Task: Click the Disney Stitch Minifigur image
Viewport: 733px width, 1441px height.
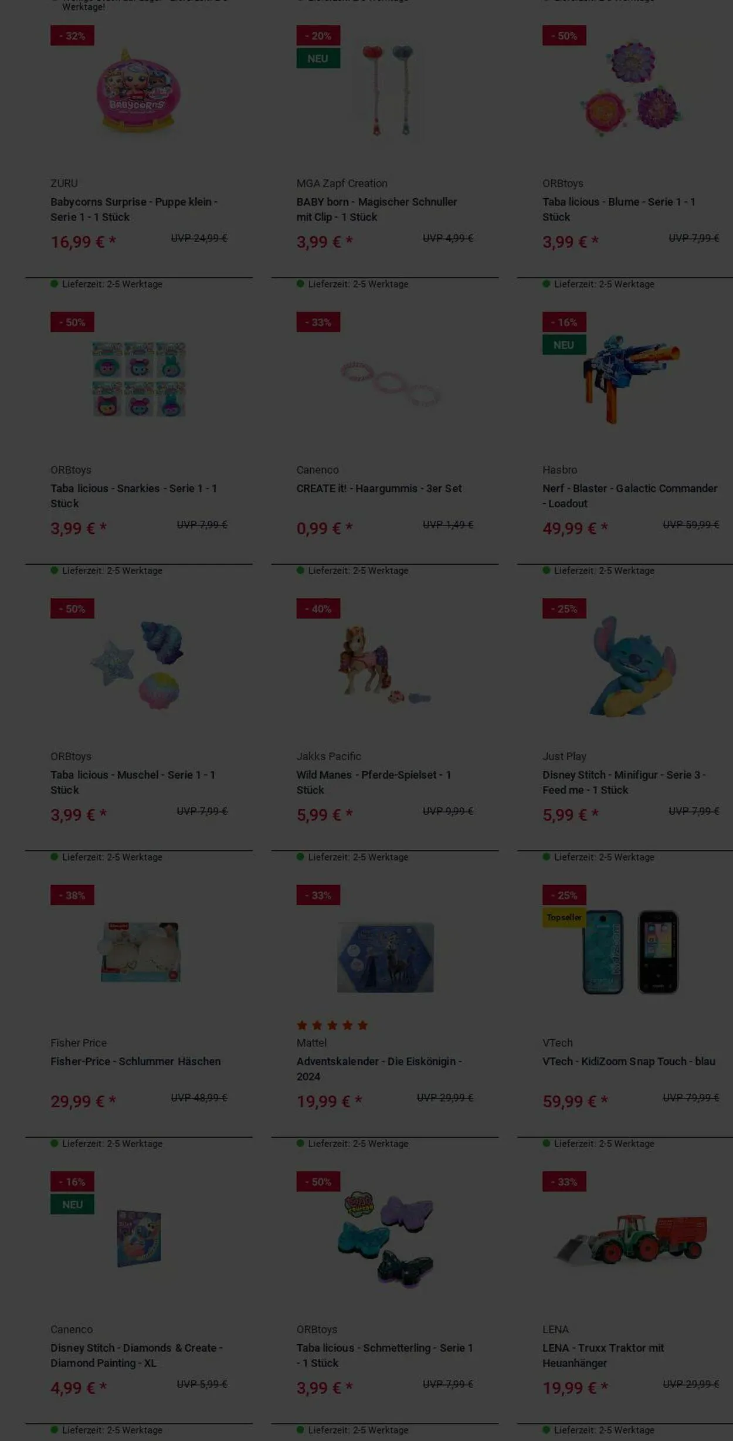Action: [633, 666]
